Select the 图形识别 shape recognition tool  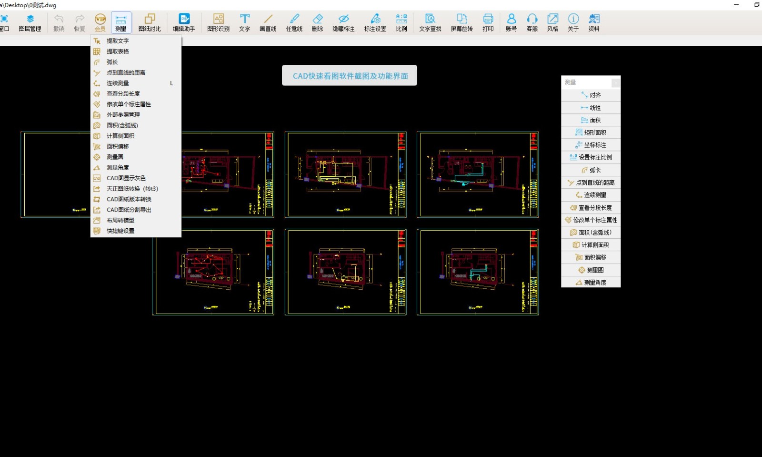(218, 22)
